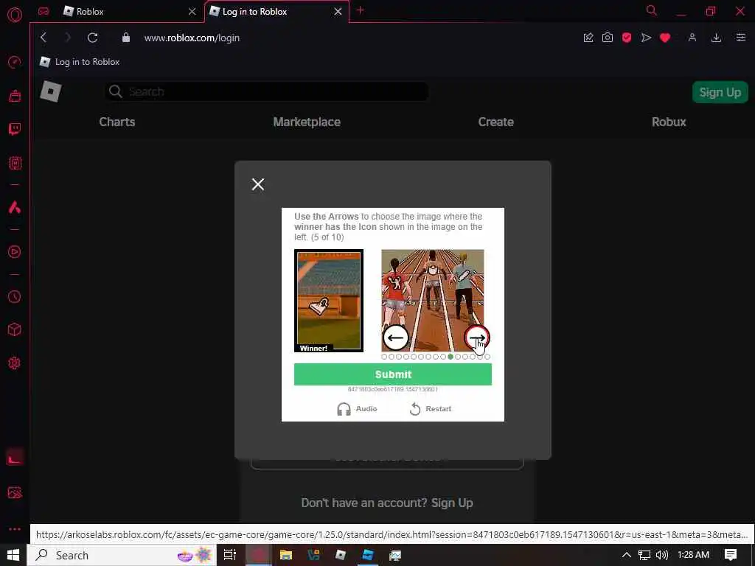This screenshot has width=755, height=566.
Task: Switch to the Roblox tab
Action: tap(118, 12)
